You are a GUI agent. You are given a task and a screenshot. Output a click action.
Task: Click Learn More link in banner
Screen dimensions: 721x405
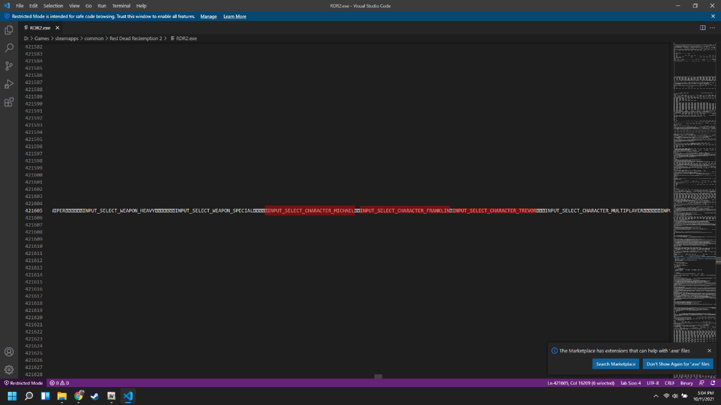click(235, 16)
